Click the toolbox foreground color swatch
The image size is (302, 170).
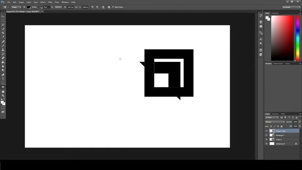click(x=2, y=102)
